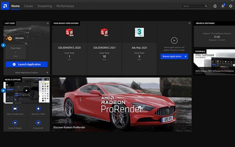
Task: Open the web browser globe icon
Action: pos(215,6)
